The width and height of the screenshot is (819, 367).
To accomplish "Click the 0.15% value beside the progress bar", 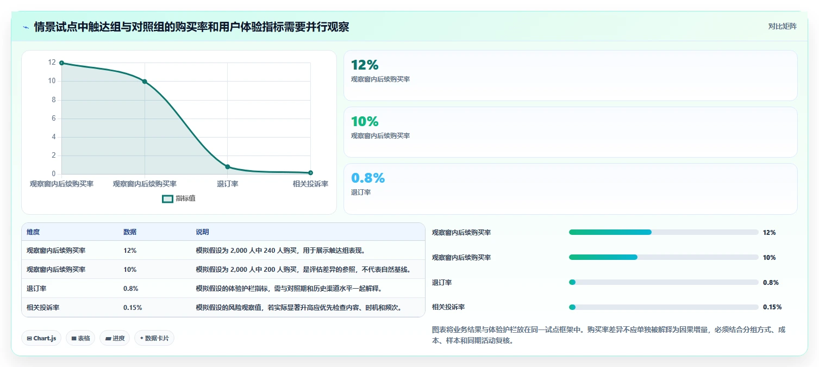I will [x=772, y=307].
